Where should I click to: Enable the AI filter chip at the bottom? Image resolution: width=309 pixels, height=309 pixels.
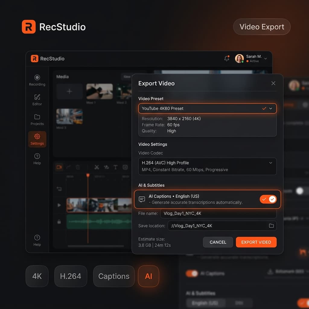coord(148,276)
